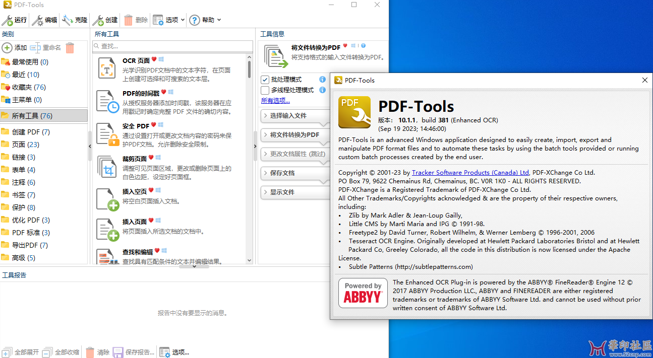
Task: Open the PDF 标准 (3) folder
Action: [44, 233]
